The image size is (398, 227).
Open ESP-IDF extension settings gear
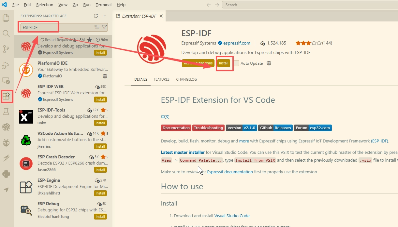269,63
